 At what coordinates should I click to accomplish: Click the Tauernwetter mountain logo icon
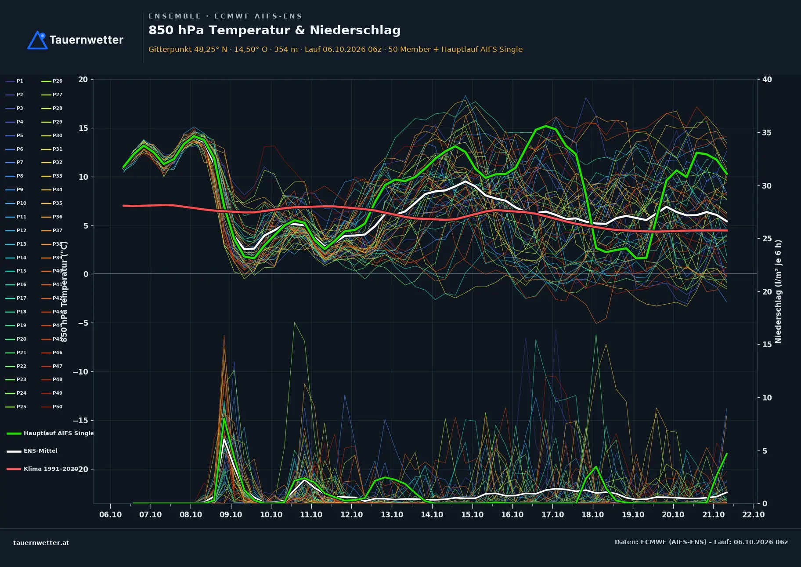(x=37, y=40)
